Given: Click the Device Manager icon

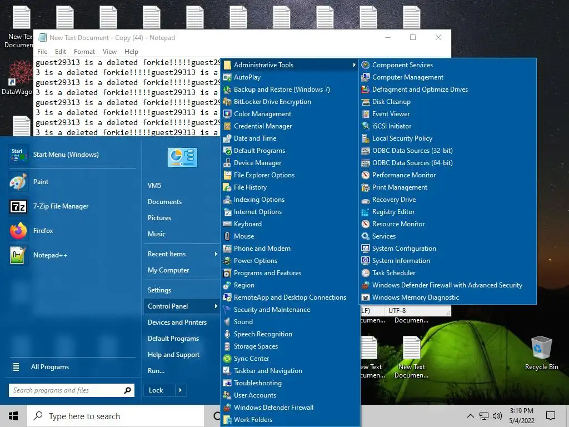Looking at the screenshot, I should 227,163.
